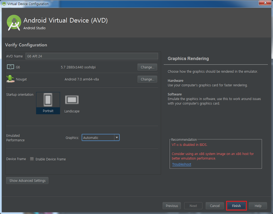
Task: Click the 'Startup orientation' label
Action: click(x=20, y=94)
